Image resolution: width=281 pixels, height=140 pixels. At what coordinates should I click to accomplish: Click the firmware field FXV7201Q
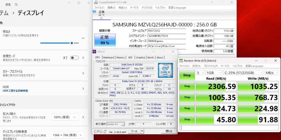coord(167,31)
